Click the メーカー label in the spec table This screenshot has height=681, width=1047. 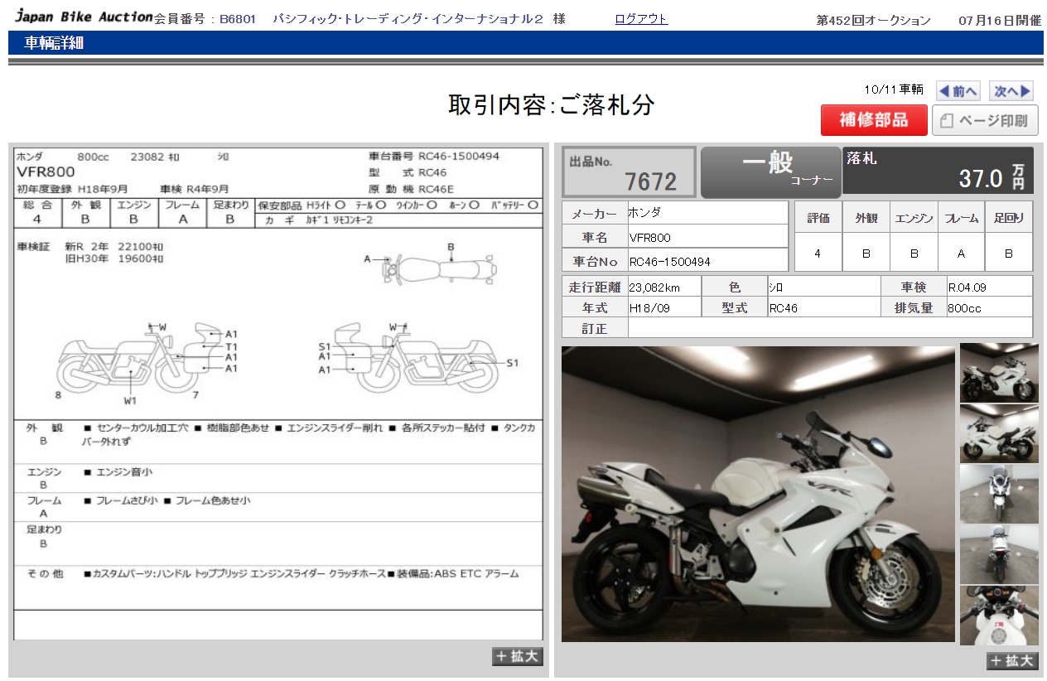point(595,213)
